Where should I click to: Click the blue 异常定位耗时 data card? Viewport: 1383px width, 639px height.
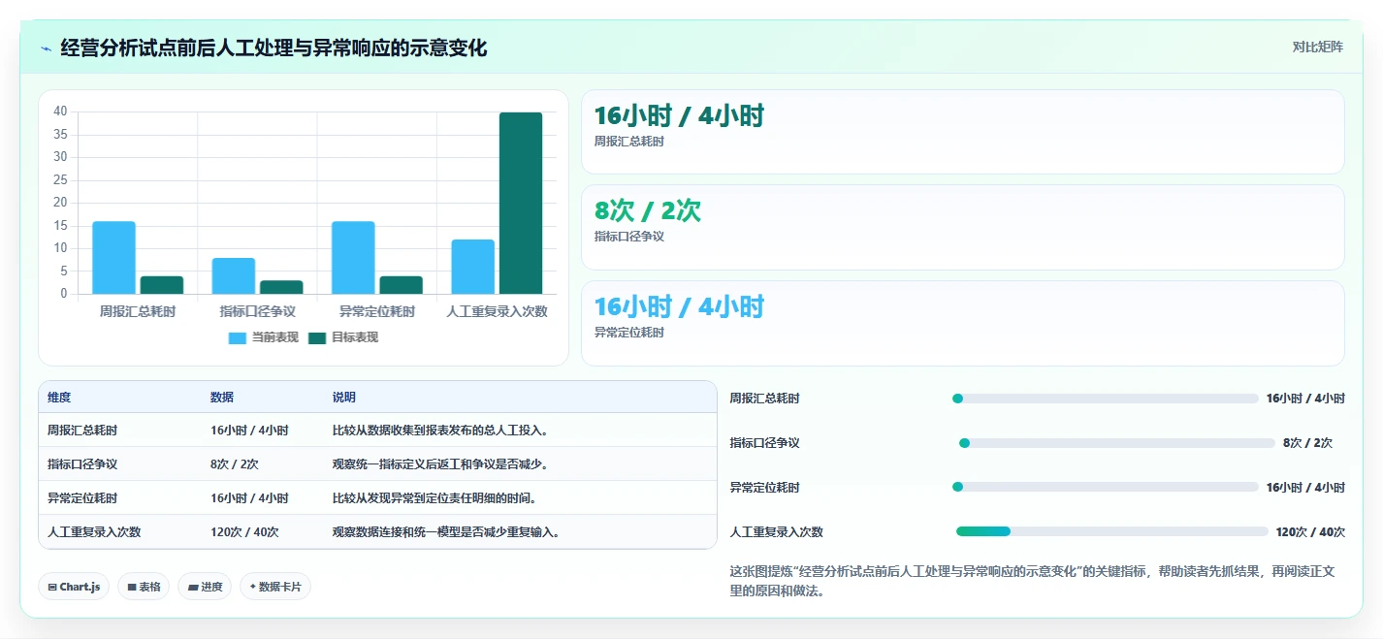point(962,323)
